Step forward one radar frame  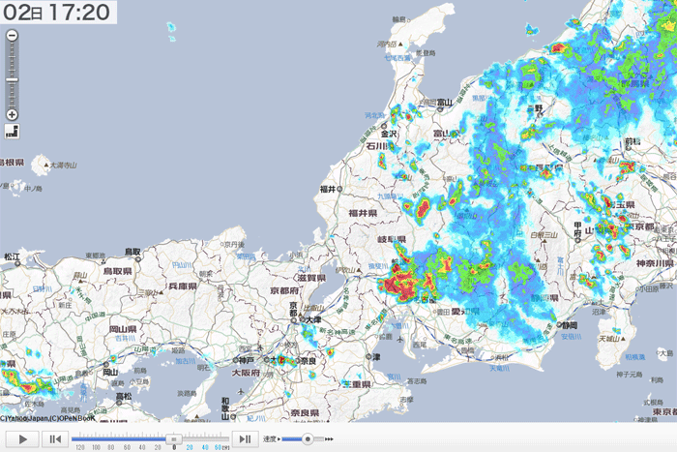[x=244, y=439]
